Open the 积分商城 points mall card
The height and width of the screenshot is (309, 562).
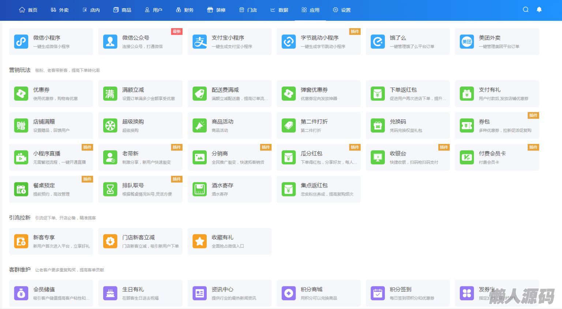[x=318, y=293]
